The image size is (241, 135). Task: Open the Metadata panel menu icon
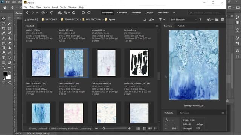pos(223,113)
